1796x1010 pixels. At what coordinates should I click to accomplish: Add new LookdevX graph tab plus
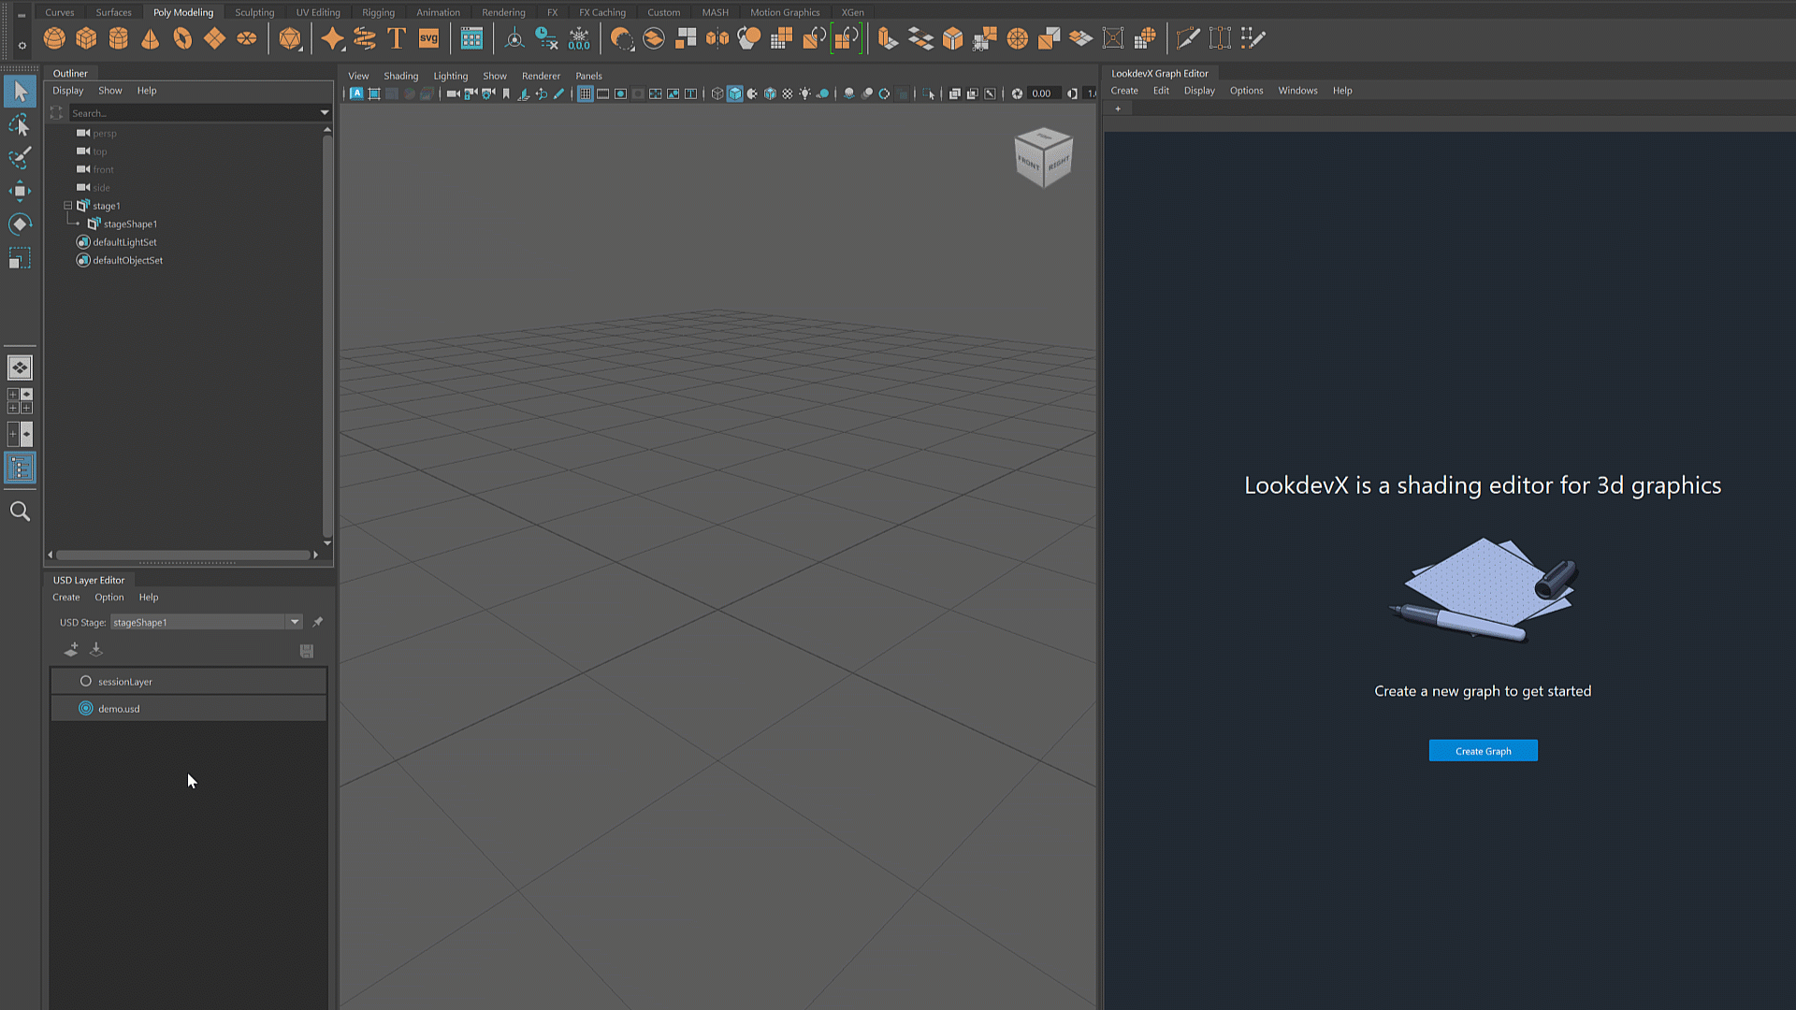(x=1118, y=108)
